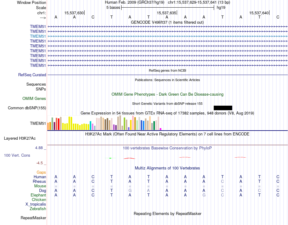288x225 pixels.
Task: Click the 15,537,630 ruler position marker
Action: pyautogui.click(x=74, y=13)
